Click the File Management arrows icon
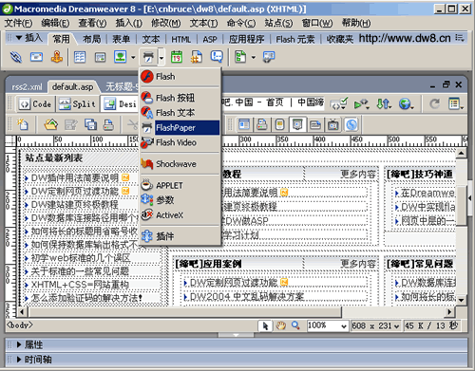Screen dimensions: 475x371 pos(384,103)
